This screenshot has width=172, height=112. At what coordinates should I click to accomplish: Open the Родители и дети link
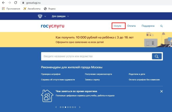tap(137, 74)
